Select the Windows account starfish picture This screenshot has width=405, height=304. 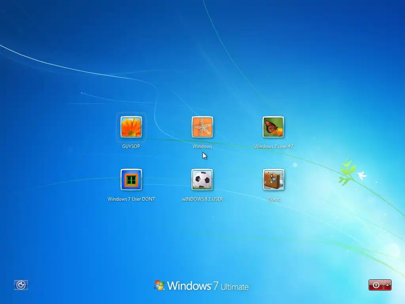pyautogui.click(x=202, y=127)
